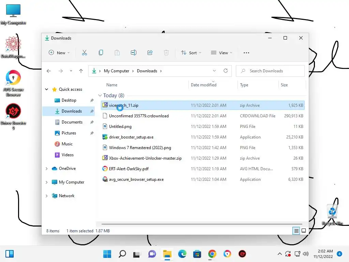
Task: Show hidden system tray icons
Action: tap(280, 254)
